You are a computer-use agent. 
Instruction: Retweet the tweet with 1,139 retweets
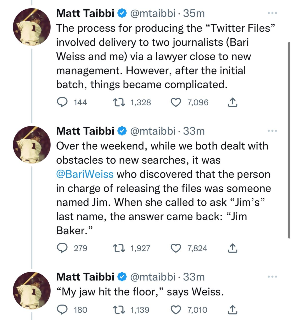click(x=119, y=310)
